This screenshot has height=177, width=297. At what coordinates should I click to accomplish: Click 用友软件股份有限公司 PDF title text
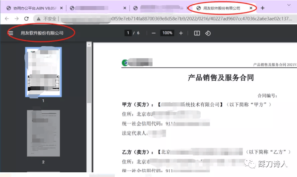42,33
